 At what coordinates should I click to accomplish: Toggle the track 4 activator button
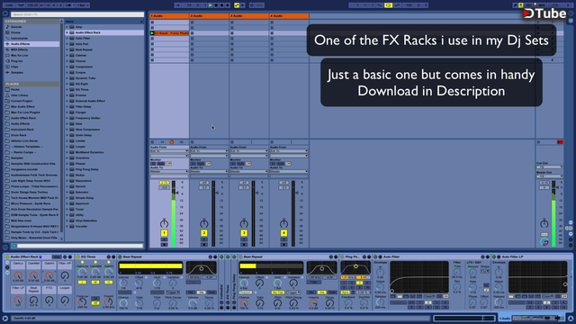(283, 233)
